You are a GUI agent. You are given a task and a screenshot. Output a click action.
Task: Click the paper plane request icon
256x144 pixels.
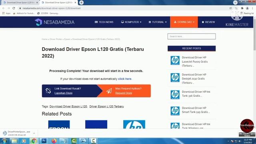point(109,91)
